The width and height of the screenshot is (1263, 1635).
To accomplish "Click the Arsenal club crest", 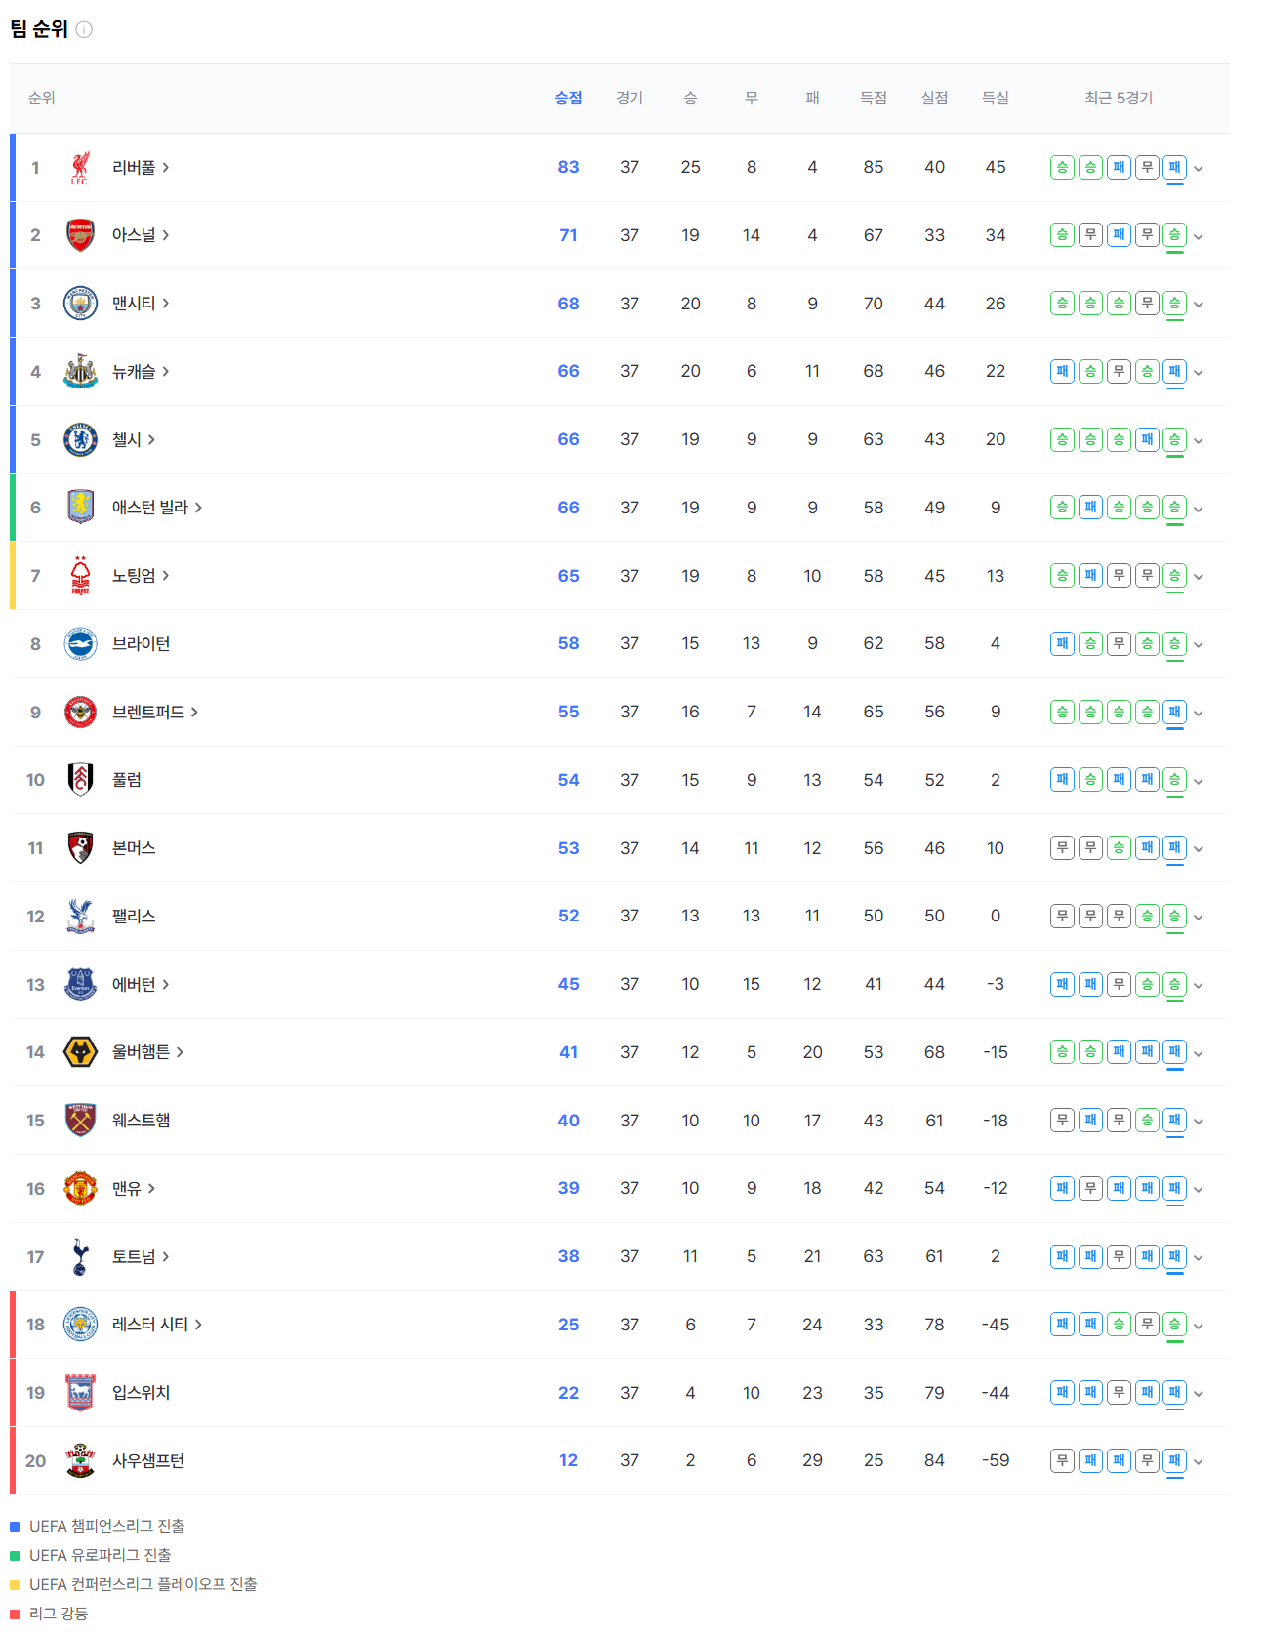I will coord(80,235).
